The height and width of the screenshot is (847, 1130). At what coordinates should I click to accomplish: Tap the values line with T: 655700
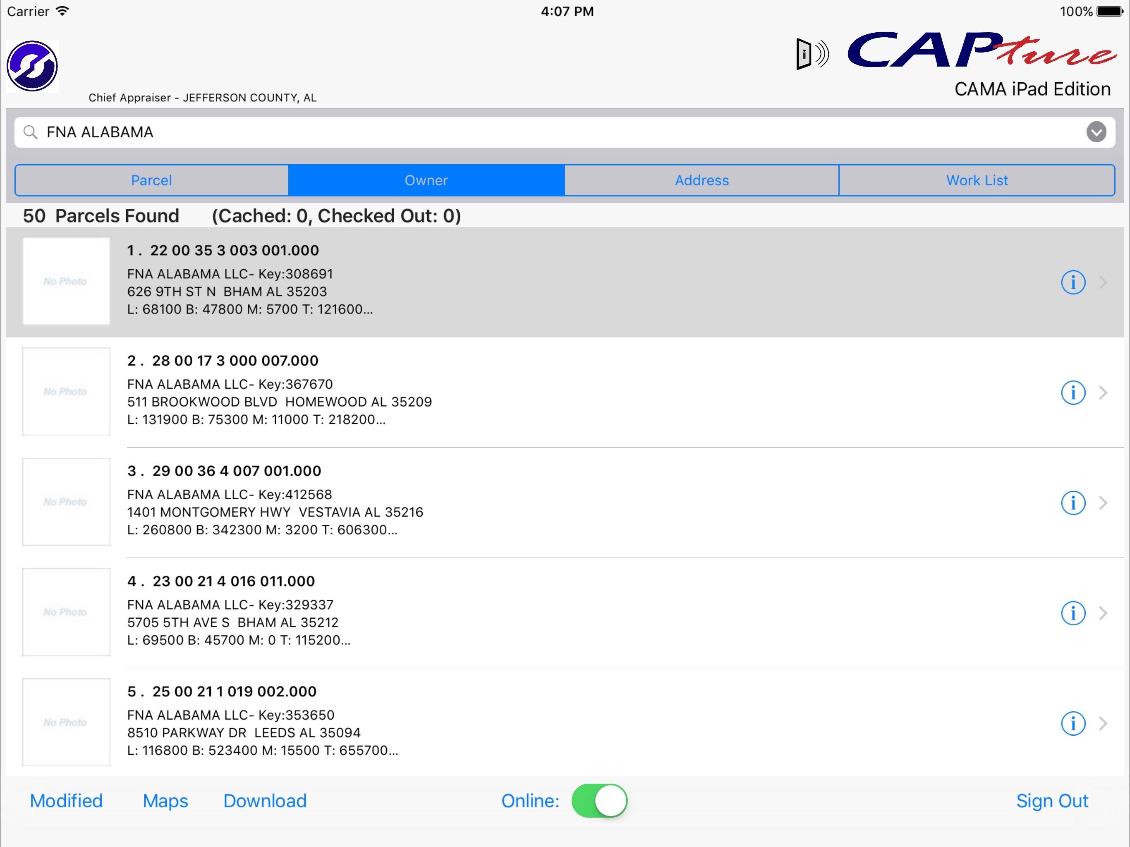point(263,751)
